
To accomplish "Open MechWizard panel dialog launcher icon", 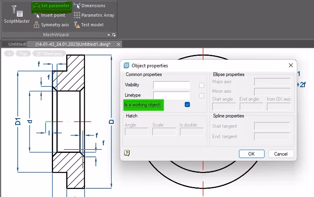I will (114, 35).
